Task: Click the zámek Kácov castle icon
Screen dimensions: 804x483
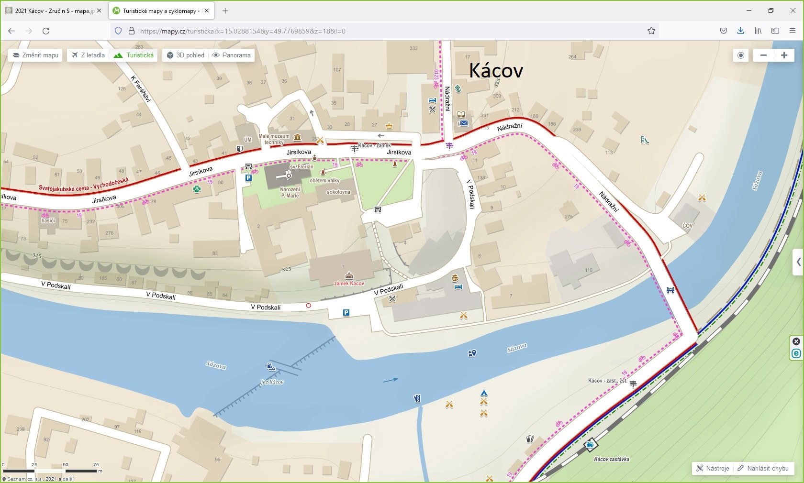Action: click(x=349, y=275)
